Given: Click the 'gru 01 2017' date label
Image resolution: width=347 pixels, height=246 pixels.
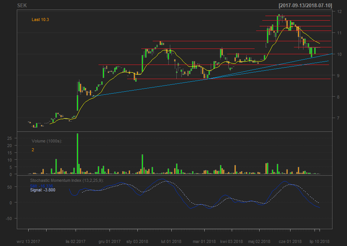Looking at the screenshot, I should click(x=110, y=241).
